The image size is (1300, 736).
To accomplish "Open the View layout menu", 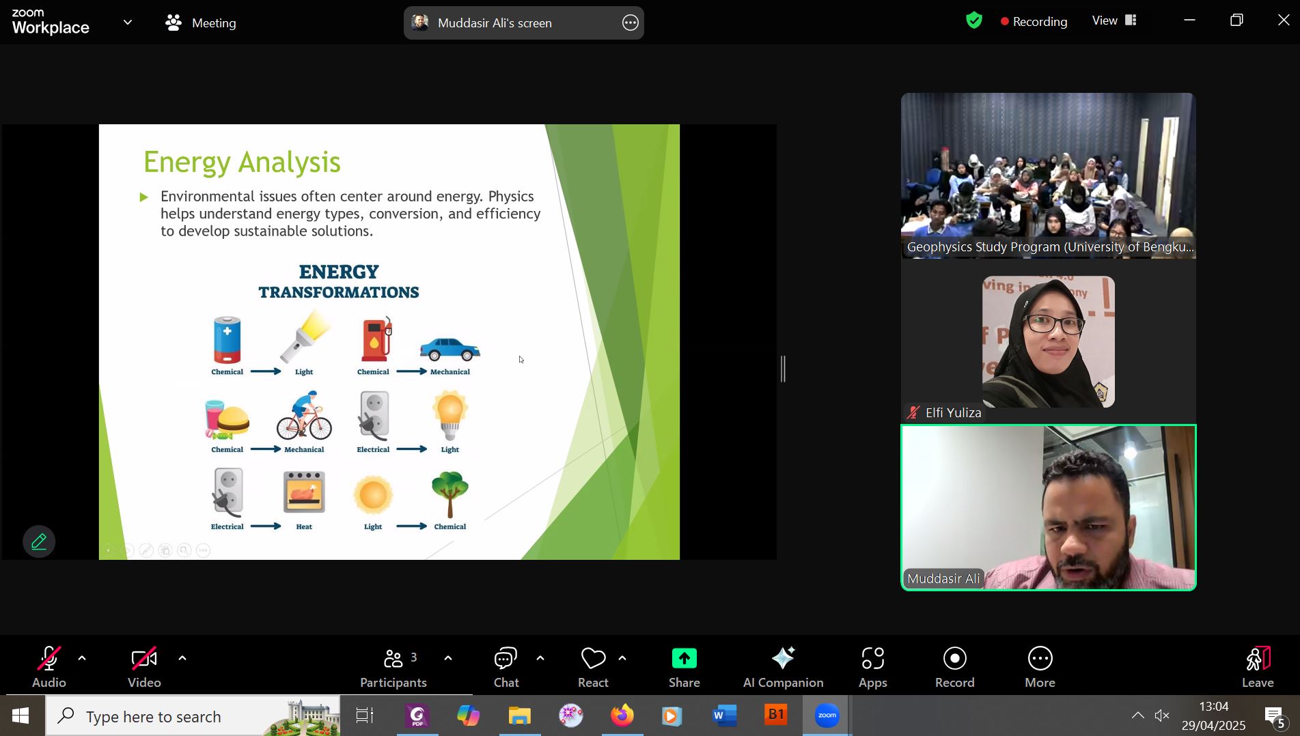I will click(x=1114, y=20).
